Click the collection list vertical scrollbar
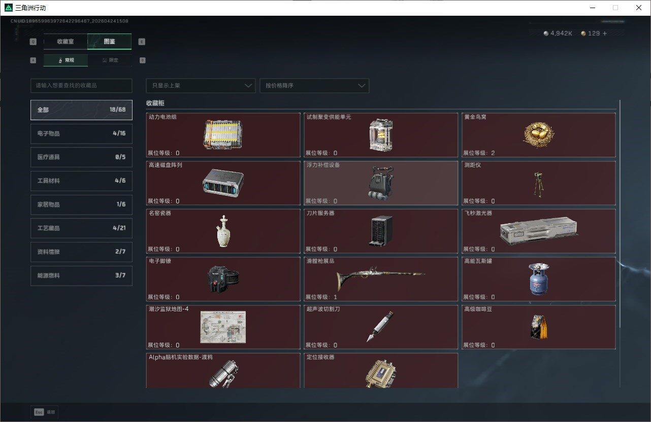The image size is (651, 422). [x=620, y=213]
